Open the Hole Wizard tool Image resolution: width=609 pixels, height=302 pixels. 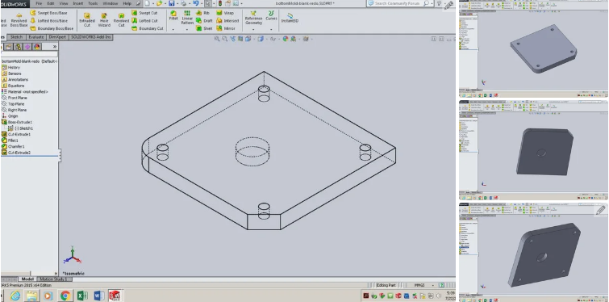(104, 20)
